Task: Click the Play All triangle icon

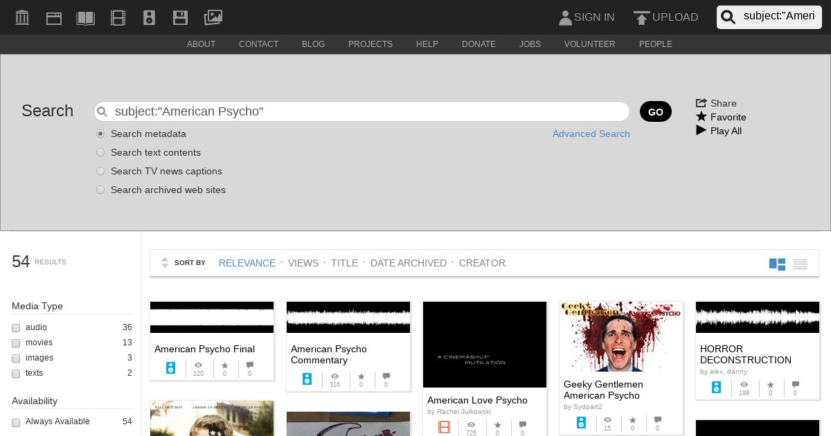Action: point(702,131)
